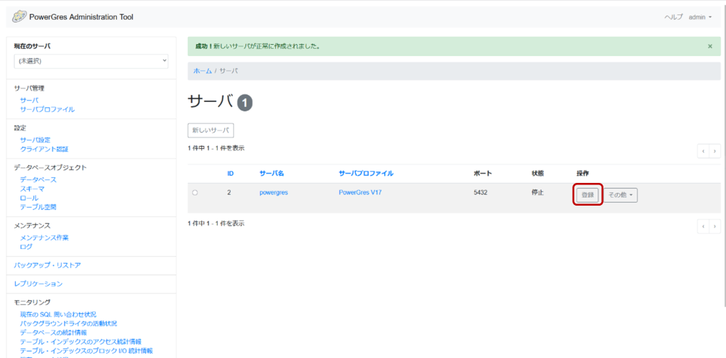Click the lower previous-page arrow
The image size is (726, 358).
pyautogui.click(x=703, y=226)
